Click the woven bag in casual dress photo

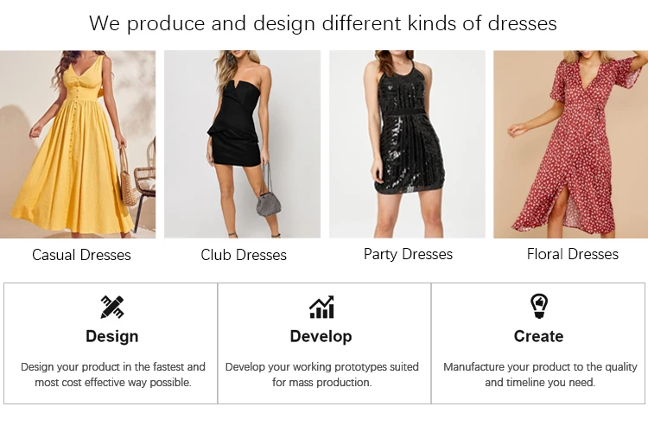click(128, 181)
